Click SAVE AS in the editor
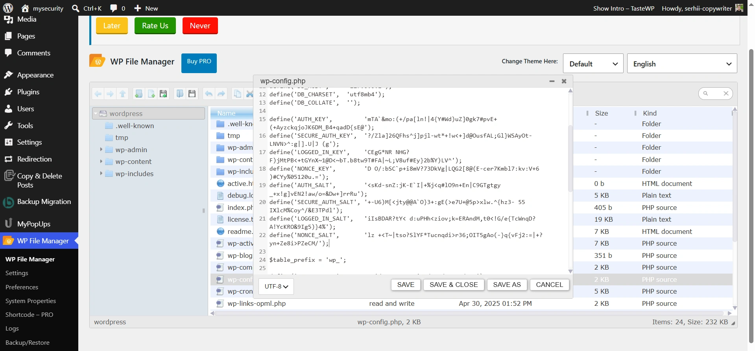Screen dimensions: 755x351 (x=507, y=285)
